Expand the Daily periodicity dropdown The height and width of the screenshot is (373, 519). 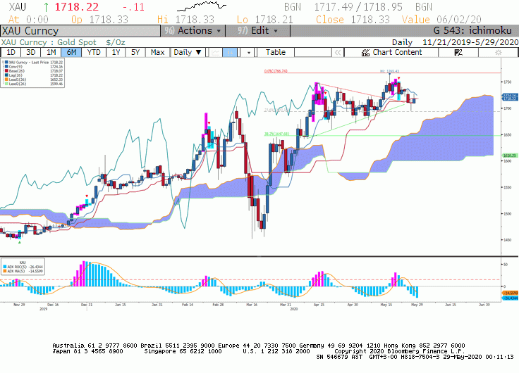point(188,53)
